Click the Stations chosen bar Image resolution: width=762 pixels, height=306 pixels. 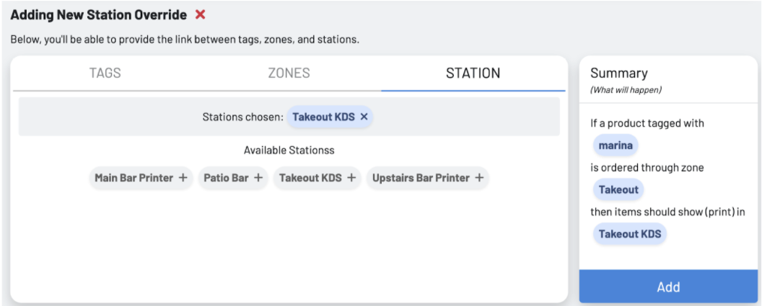click(289, 117)
